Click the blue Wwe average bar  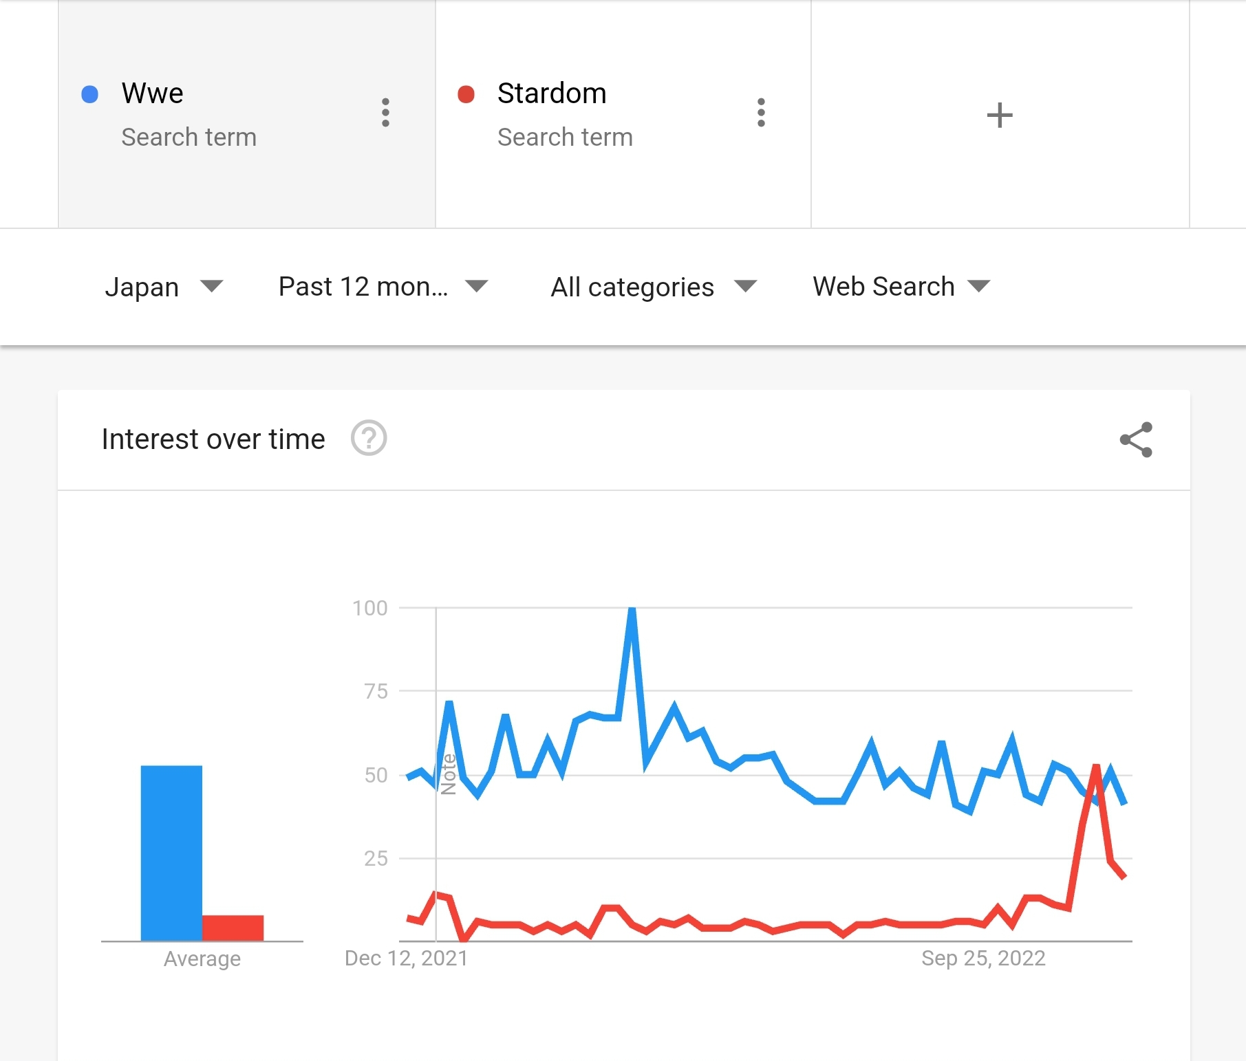pyautogui.click(x=171, y=853)
